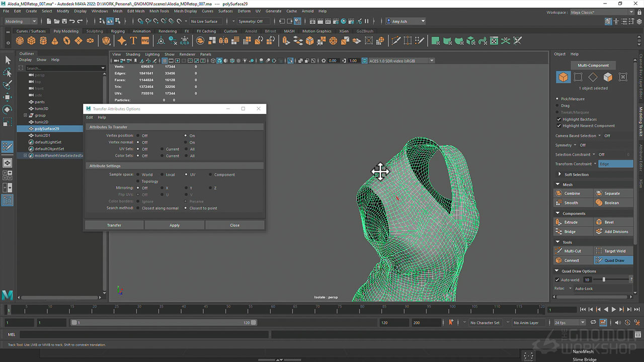Open the Modeling menu set dropdown
The width and height of the screenshot is (644, 362).
click(19, 21)
